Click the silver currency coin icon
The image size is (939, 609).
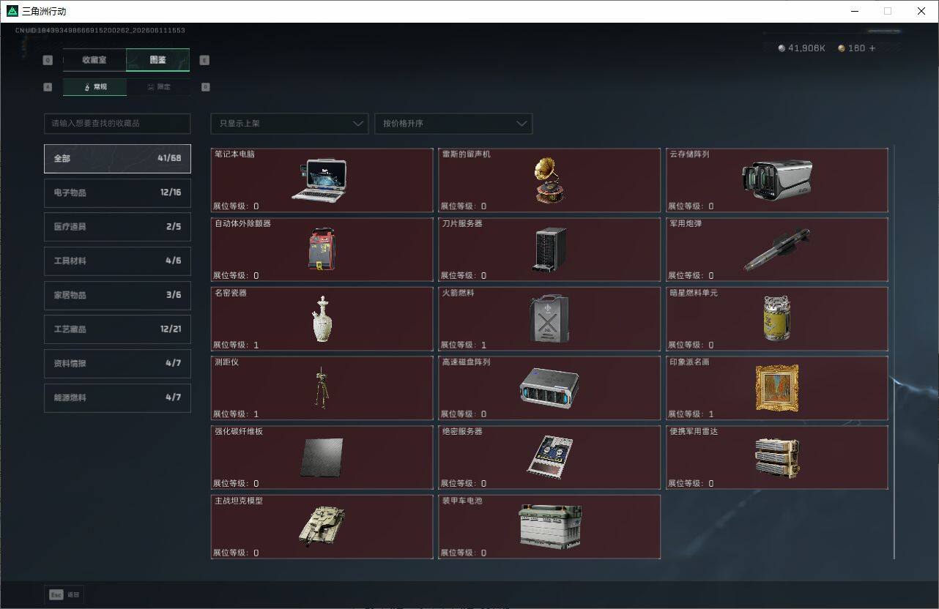(x=782, y=48)
